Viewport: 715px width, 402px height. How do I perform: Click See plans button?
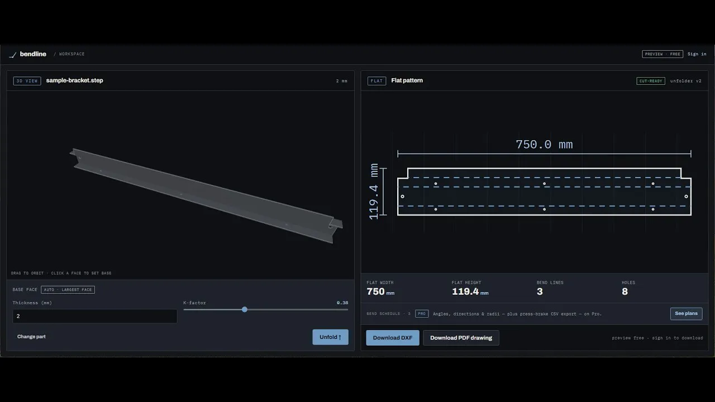pos(686,314)
